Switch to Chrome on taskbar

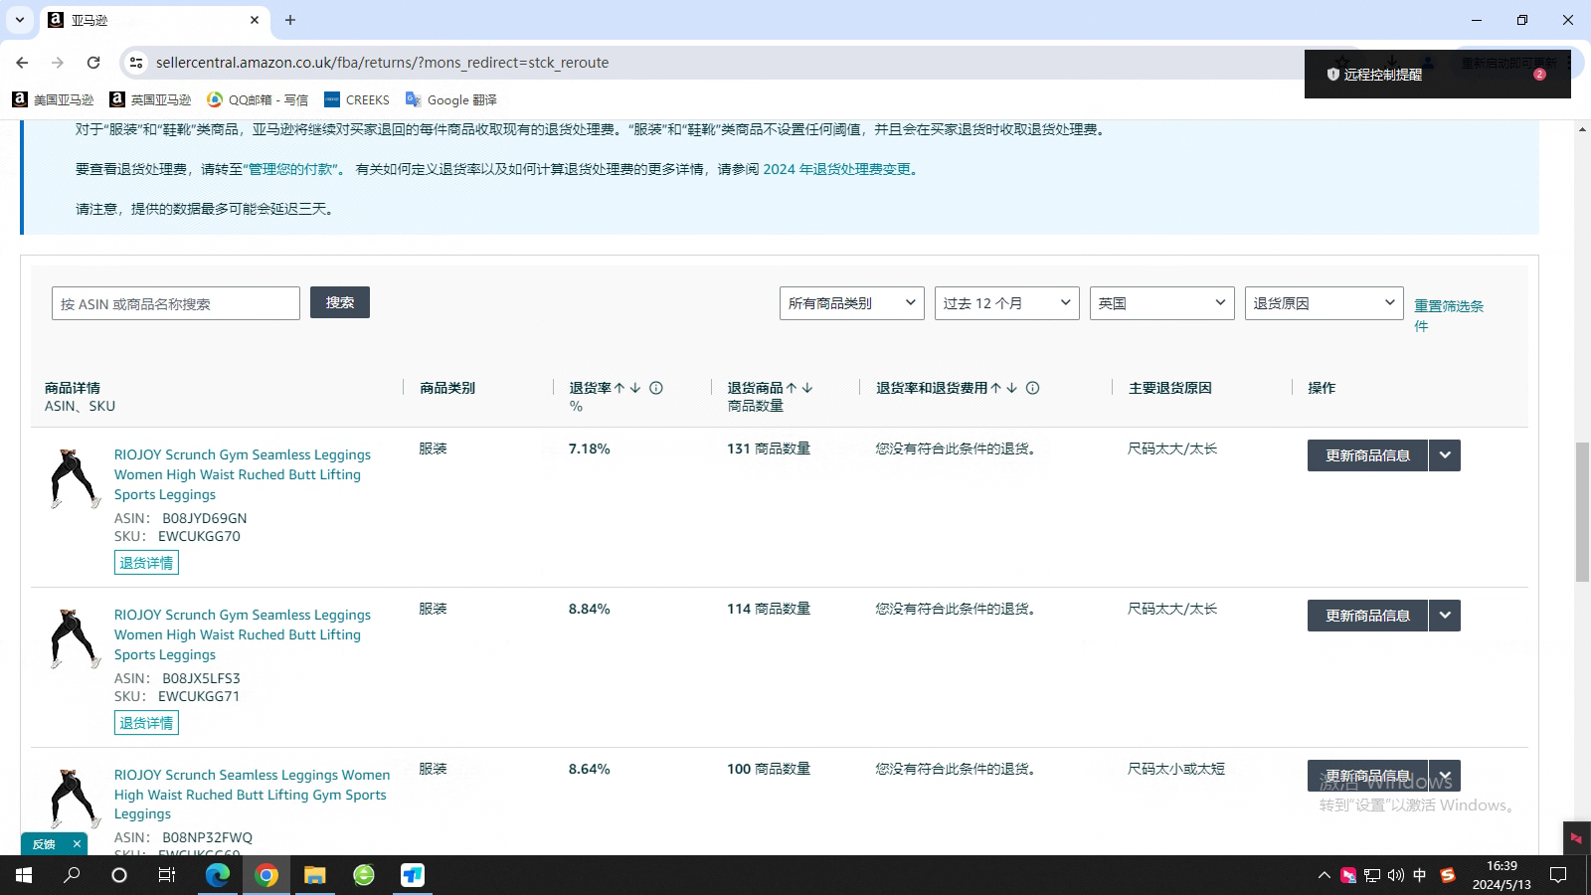click(x=265, y=875)
